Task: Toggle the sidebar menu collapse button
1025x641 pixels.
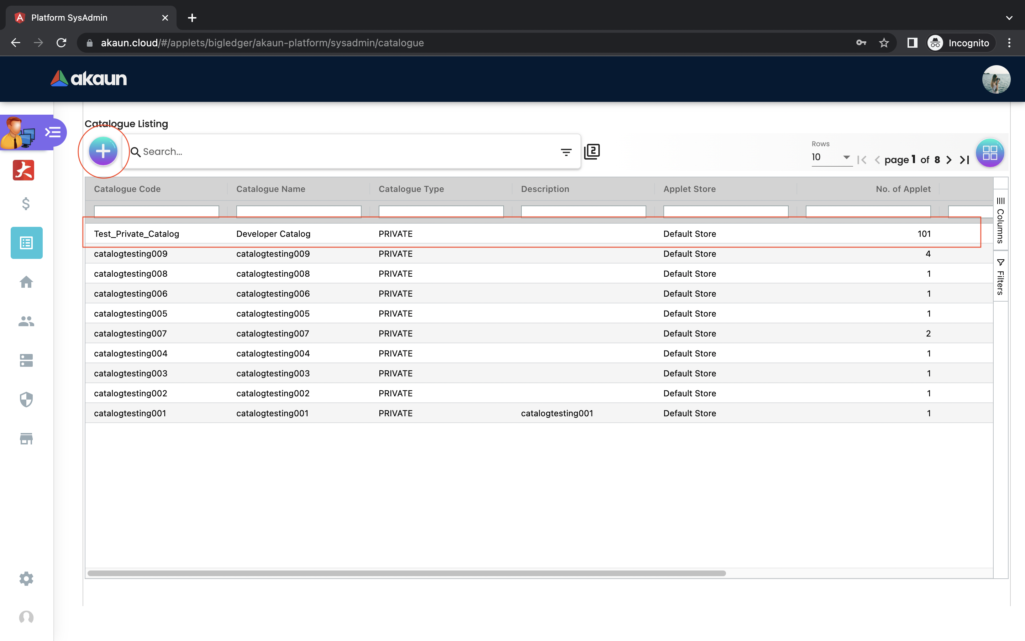Action: [x=53, y=132]
